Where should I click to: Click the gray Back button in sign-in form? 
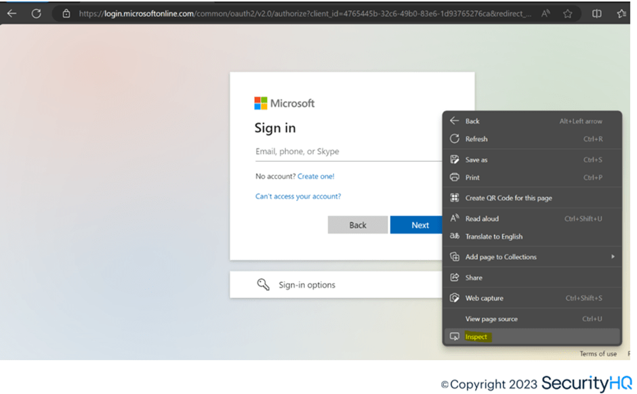coord(358,225)
